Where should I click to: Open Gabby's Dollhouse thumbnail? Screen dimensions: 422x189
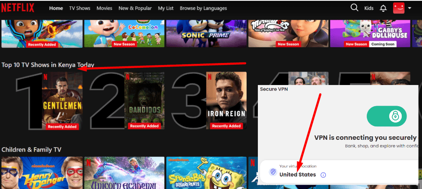(x=370, y=34)
